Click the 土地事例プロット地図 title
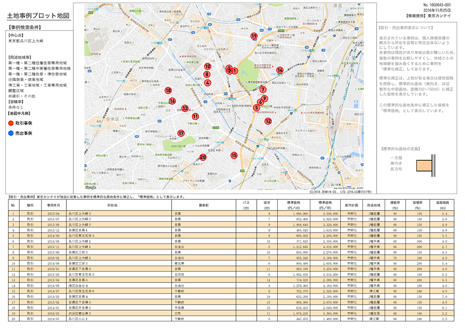 (39, 16)
